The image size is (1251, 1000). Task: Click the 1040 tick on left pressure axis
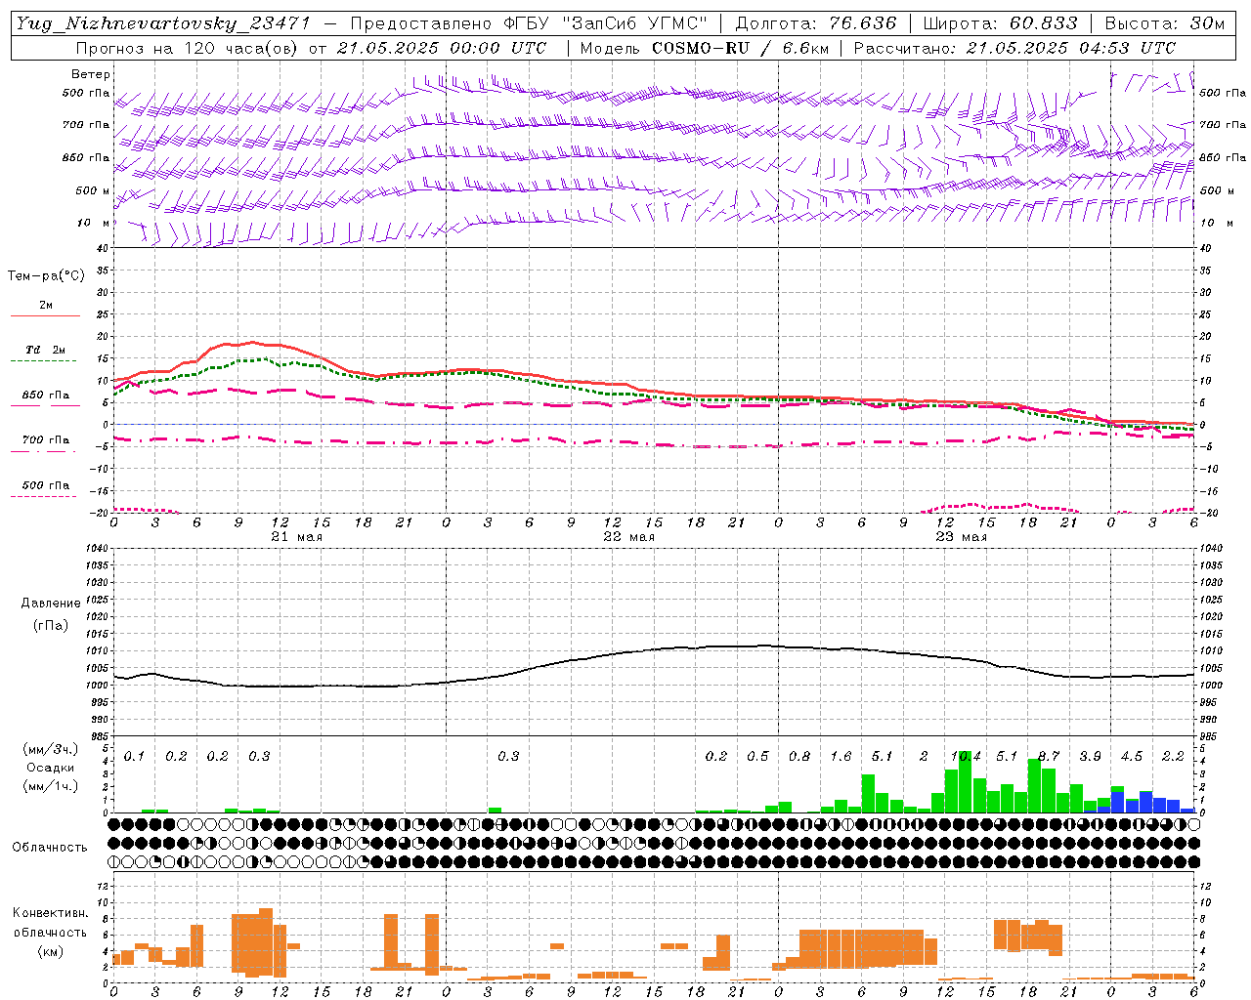pos(96,548)
